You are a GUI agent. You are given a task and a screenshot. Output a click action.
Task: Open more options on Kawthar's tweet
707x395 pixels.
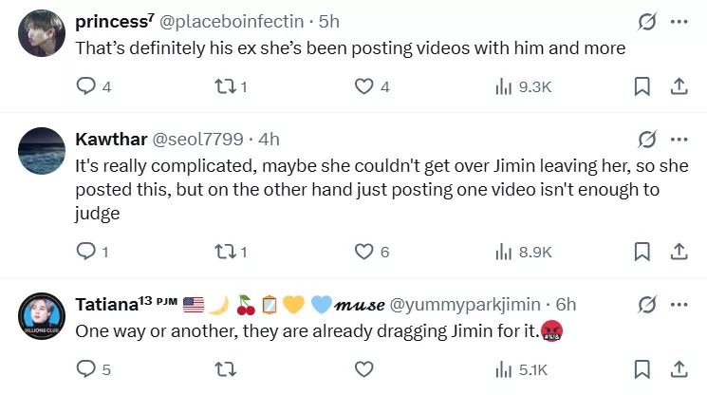pyautogui.click(x=679, y=140)
